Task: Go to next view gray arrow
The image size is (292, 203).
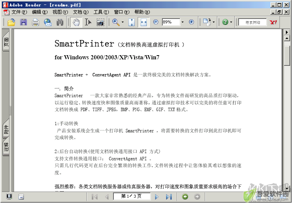Action: coord(197,197)
